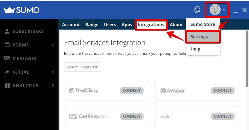The width and height of the screenshot is (249, 130).
Task: Click the Forms window icon
Action: (x=7, y=45)
